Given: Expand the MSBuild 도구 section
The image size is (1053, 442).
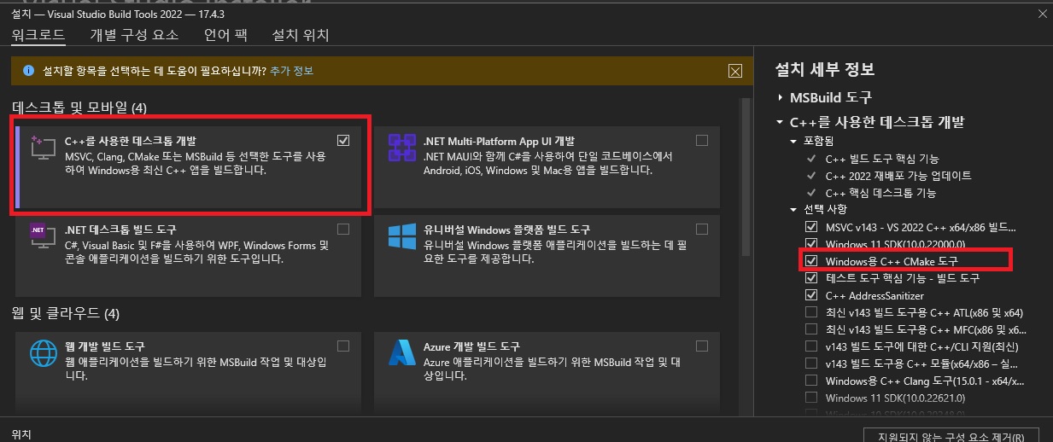Looking at the screenshot, I should [x=781, y=97].
